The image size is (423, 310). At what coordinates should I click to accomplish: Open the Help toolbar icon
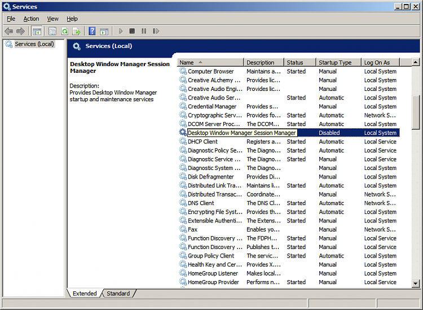pos(92,31)
